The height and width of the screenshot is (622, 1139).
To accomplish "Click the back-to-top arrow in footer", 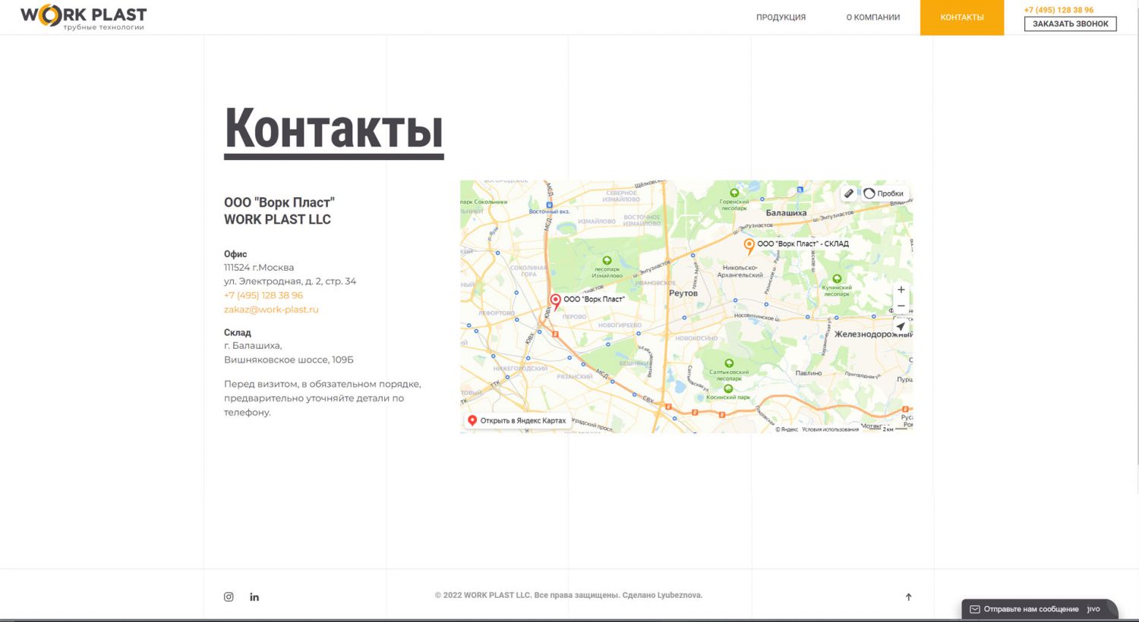I will click(x=908, y=597).
